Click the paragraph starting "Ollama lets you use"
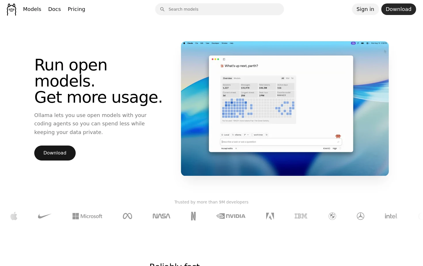The height and width of the screenshot is (266, 423). click(90, 124)
